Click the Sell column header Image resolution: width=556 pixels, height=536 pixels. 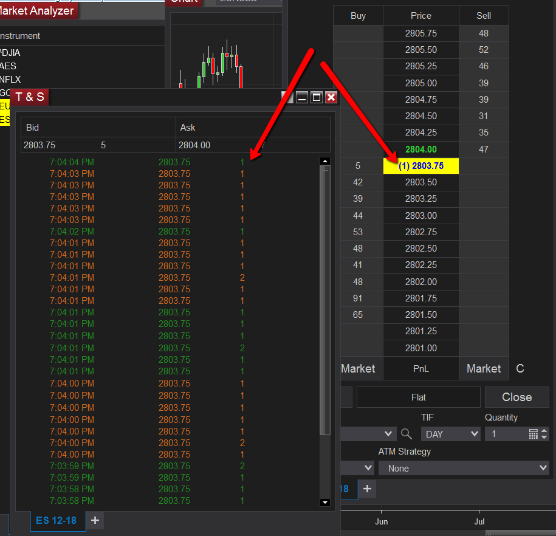(484, 16)
